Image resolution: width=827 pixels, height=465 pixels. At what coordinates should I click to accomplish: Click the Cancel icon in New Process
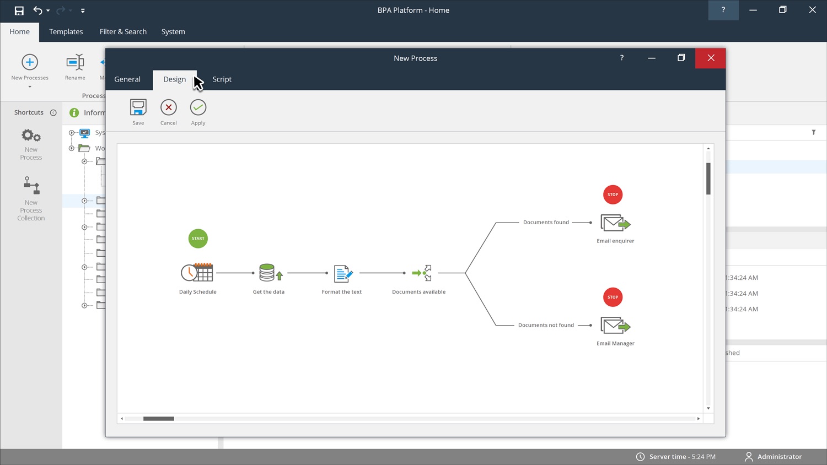168,107
